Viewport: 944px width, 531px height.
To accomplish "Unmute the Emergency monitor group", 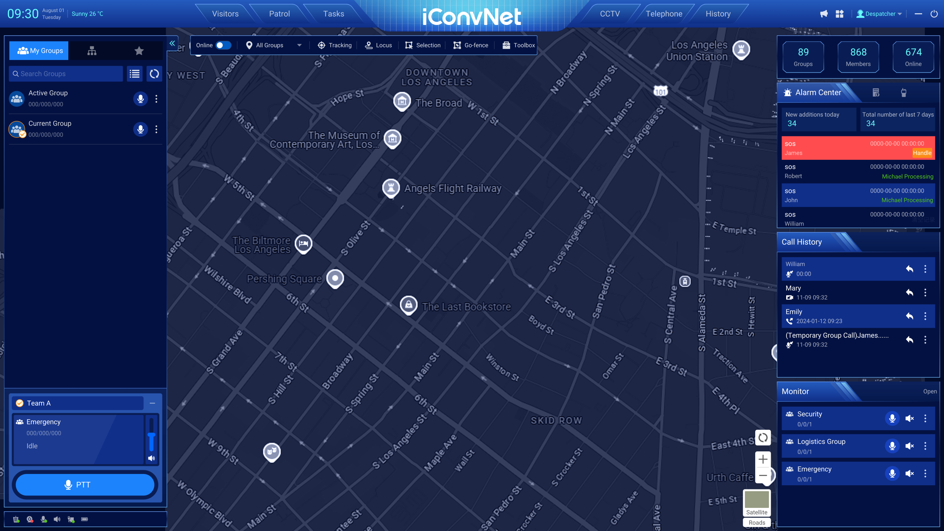I will [x=910, y=474].
